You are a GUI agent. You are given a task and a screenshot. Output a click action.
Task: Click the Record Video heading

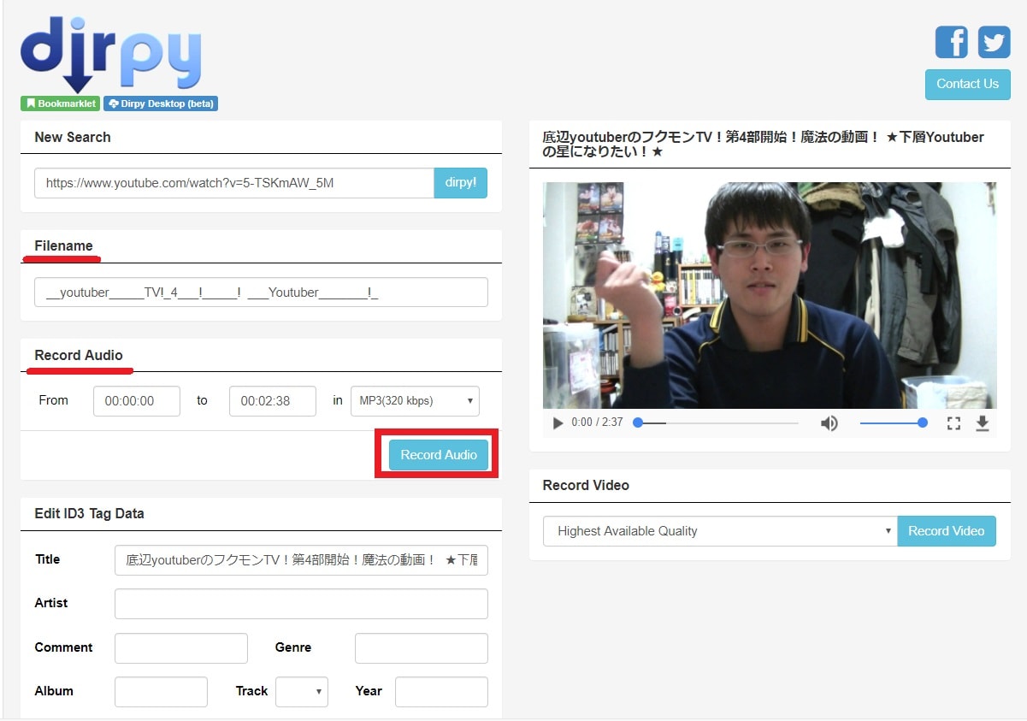click(x=586, y=486)
